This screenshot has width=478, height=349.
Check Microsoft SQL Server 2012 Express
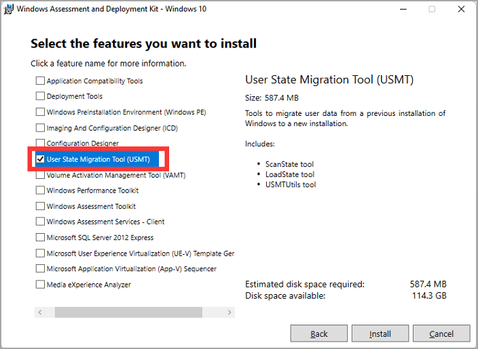coord(40,238)
